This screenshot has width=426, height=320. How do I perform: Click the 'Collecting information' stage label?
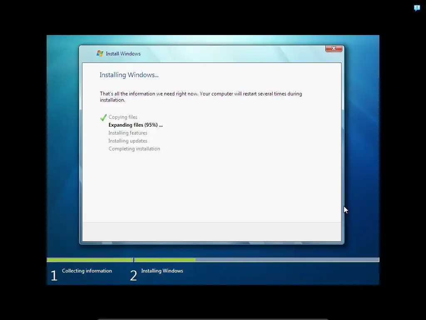tap(87, 271)
